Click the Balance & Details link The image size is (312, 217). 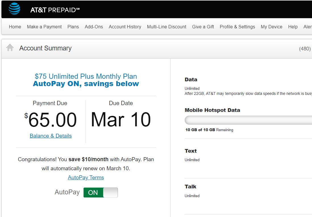[51, 136]
